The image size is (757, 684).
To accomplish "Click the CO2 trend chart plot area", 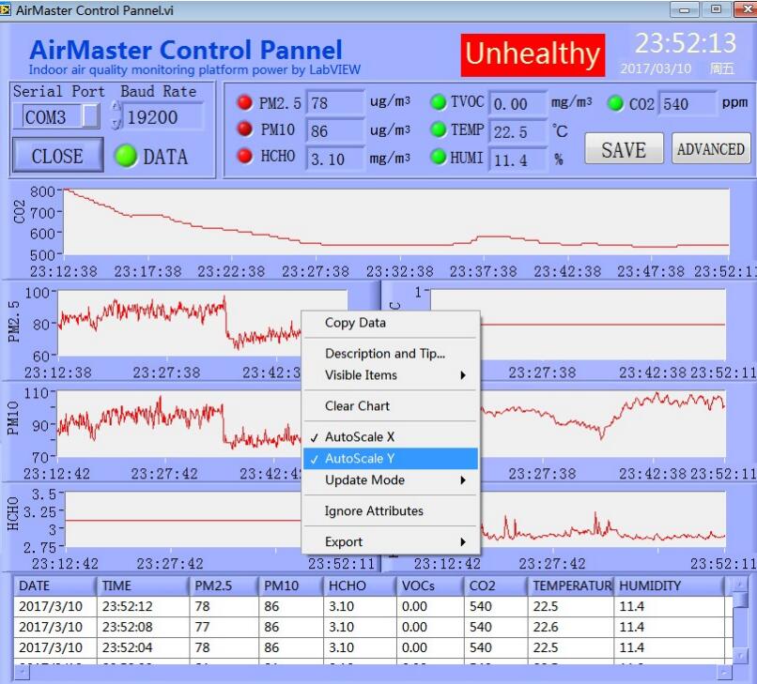I will (x=396, y=221).
